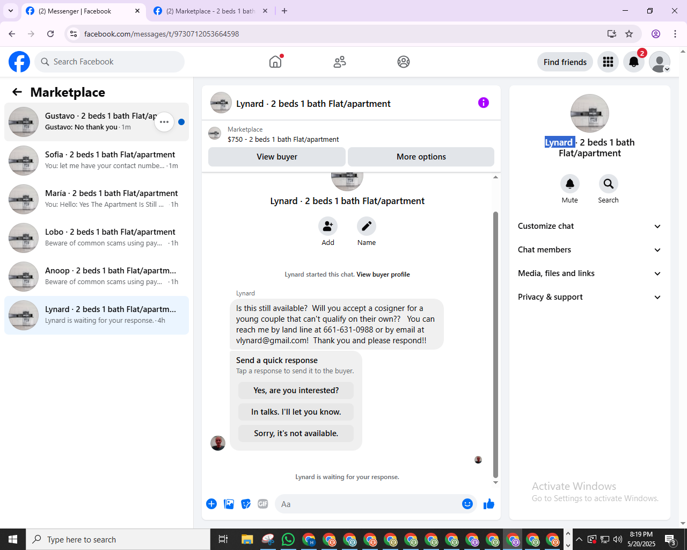Send quick reply 'Sorry, it's not available.'
Screen dimensions: 687x550
pyautogui.click(x=296, y=433)
